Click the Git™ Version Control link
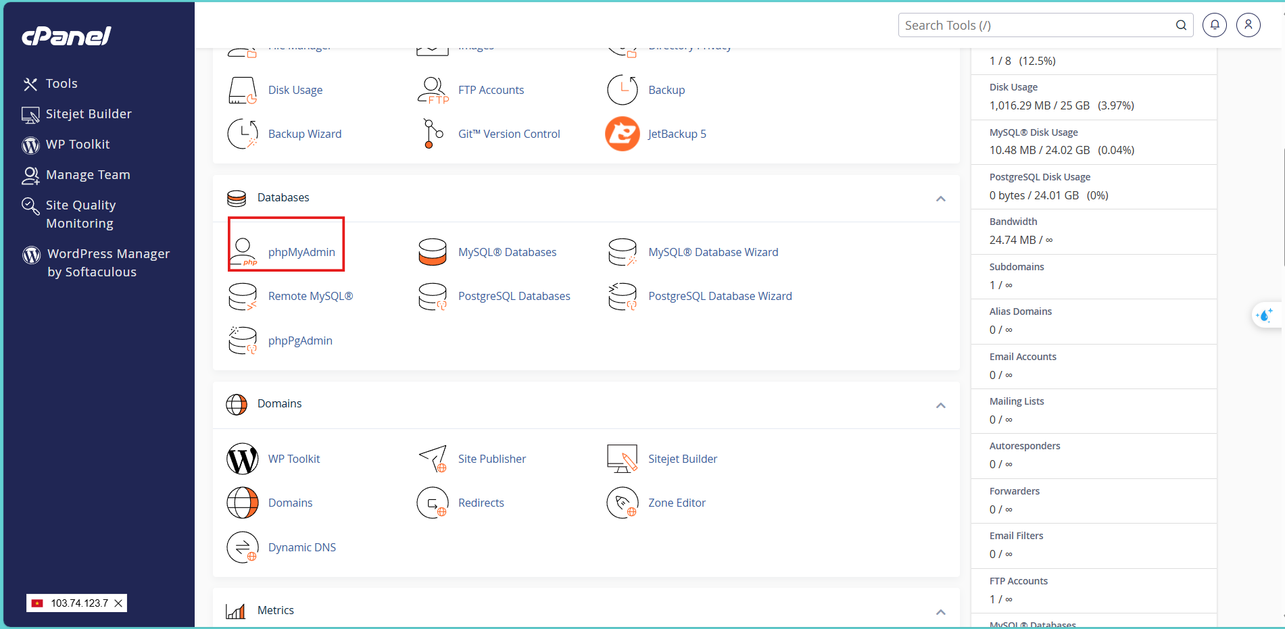 coord(509,134)
